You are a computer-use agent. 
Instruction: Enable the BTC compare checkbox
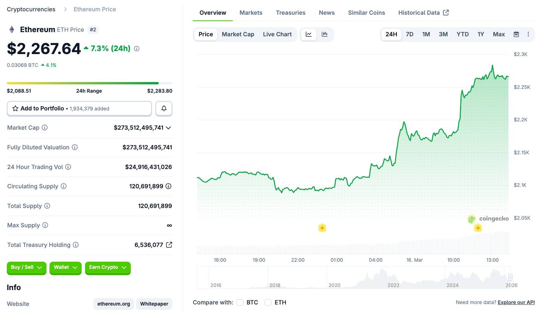(240, 302)
